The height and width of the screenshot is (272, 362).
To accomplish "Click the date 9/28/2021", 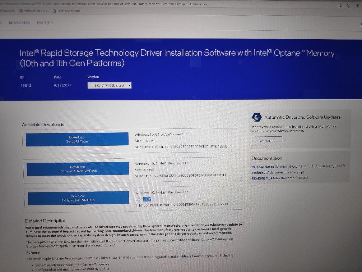I will [62, 85].
